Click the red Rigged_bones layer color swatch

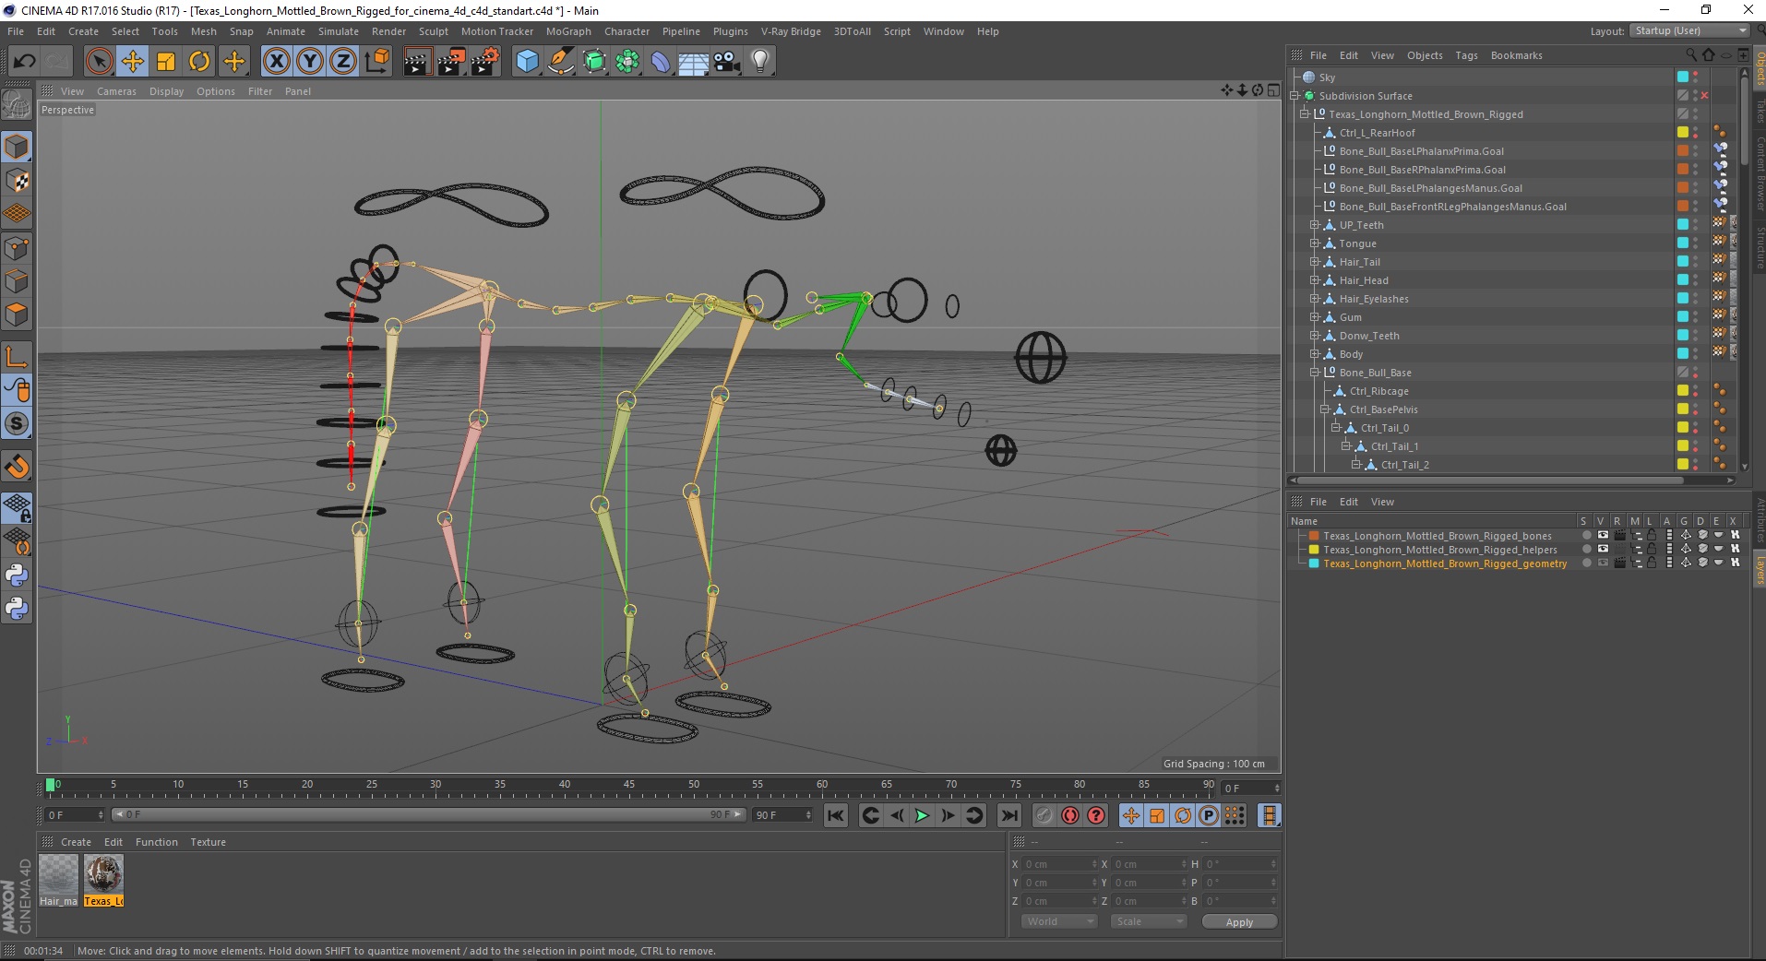coord(1314,535)
